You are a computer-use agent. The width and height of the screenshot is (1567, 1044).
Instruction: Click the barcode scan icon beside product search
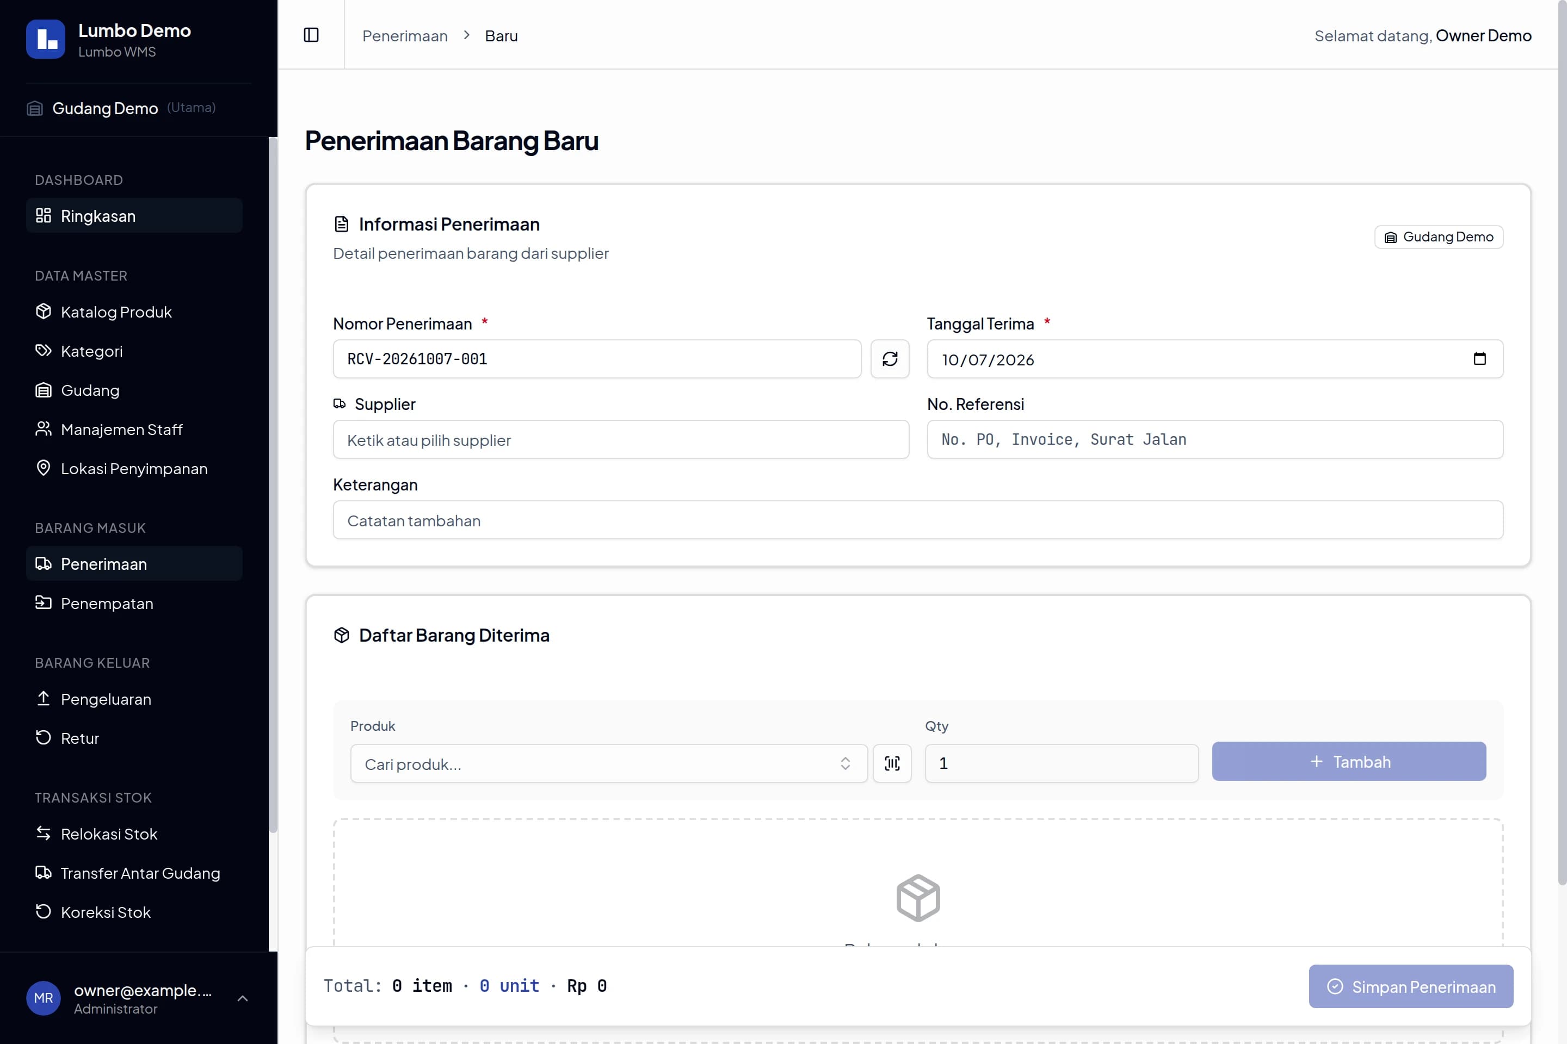(892, 763)
